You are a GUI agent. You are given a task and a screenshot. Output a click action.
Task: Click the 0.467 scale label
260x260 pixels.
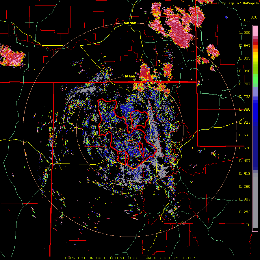click(x=245, y=161)
